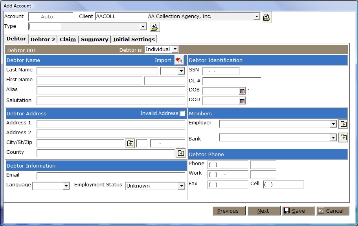Open the Employment Status dropdown
The height and width of the screenshot is (226, 358).
(x=182, y=186)
